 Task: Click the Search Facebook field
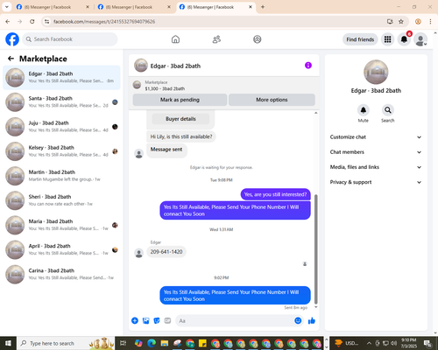click(70, 39)
